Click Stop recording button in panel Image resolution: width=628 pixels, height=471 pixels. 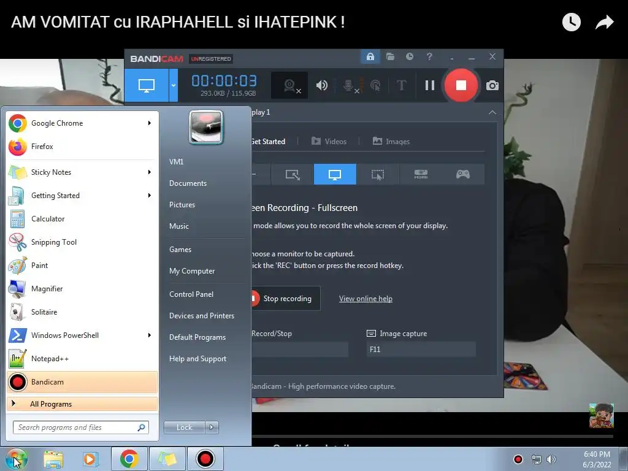coord(286,299)
